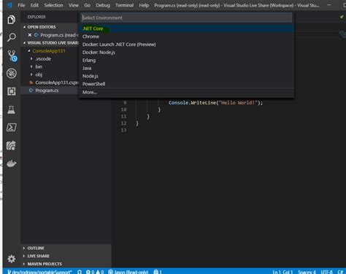Select Docker: Node.js environment

pyautogui.click(x=186, y=53)
